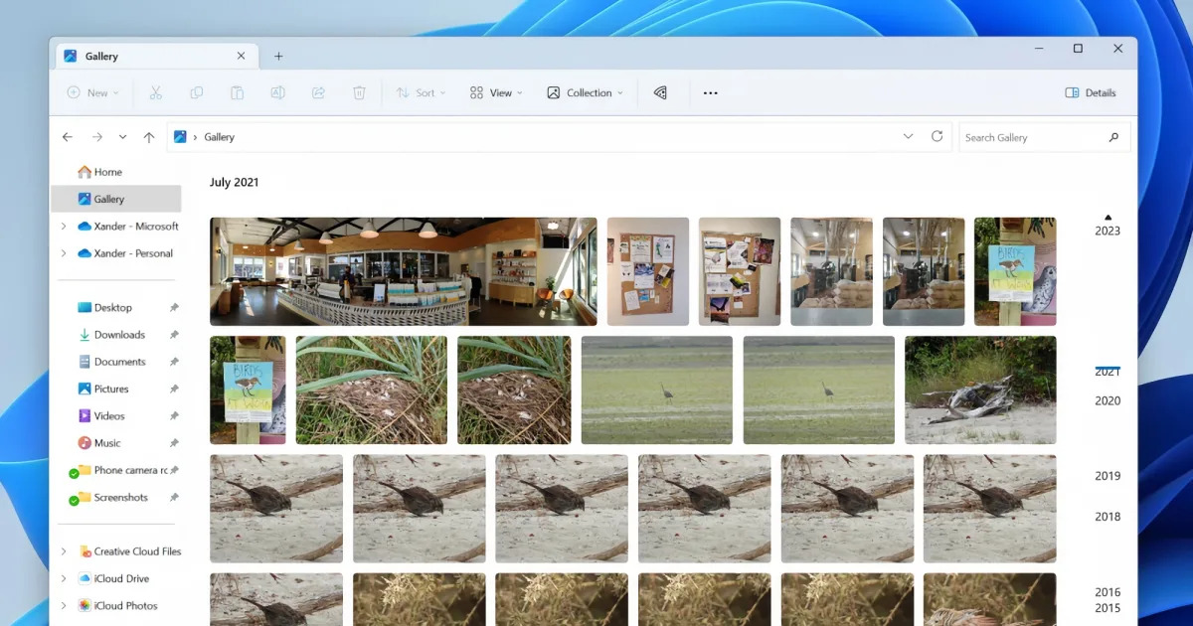This screenshot has width=1193, height=626.
Task: Toggle the pin next to Desktop
Action: (174, 308)
